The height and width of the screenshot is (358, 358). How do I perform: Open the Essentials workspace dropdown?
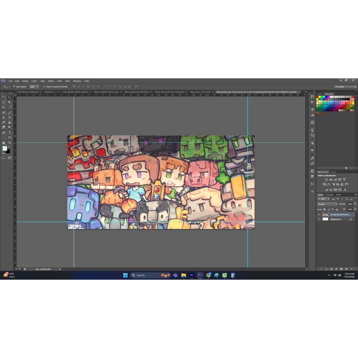(345, 87)
